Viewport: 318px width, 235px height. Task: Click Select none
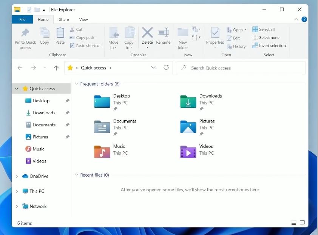click(266, 37)
